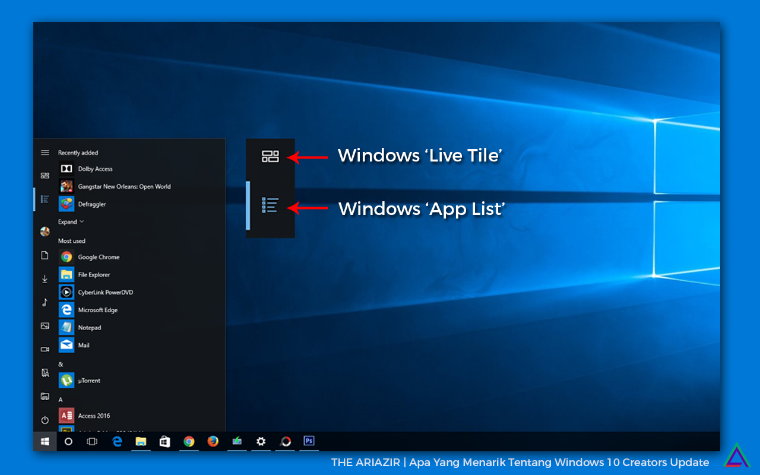Open the hamburger menu in Start
Screen dimensions: 760x475
point(45,153)
